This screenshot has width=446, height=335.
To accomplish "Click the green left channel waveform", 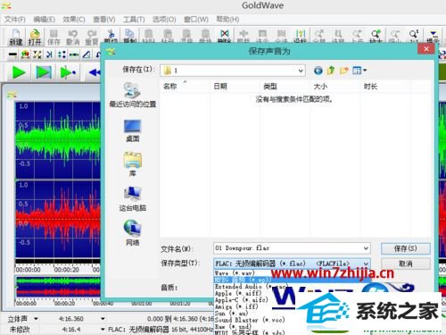I will click(58, 140).
